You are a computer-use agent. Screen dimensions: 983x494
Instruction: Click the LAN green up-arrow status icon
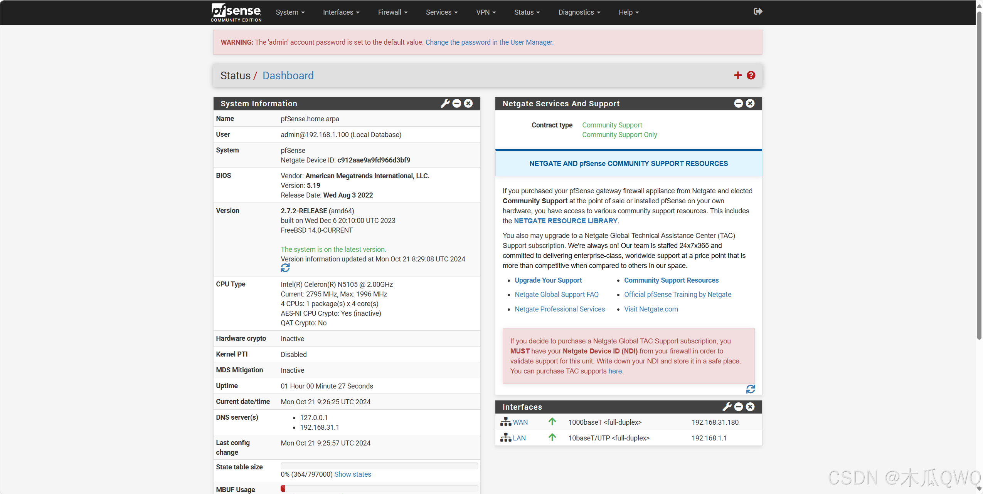552,437
